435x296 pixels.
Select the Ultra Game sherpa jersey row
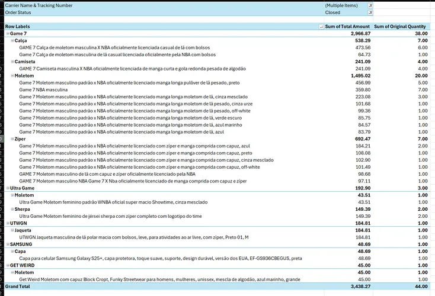[110, 216]
